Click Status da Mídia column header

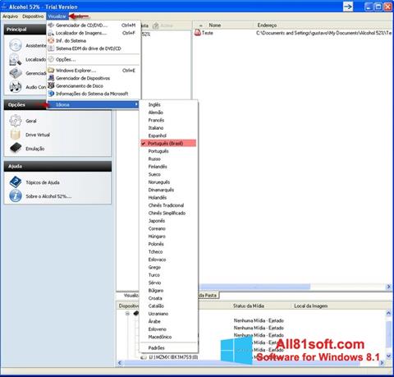249,306
